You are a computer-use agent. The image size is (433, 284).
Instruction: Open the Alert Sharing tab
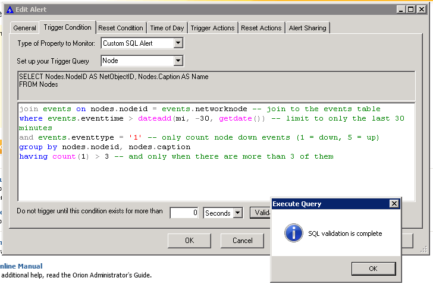(308, 28)
